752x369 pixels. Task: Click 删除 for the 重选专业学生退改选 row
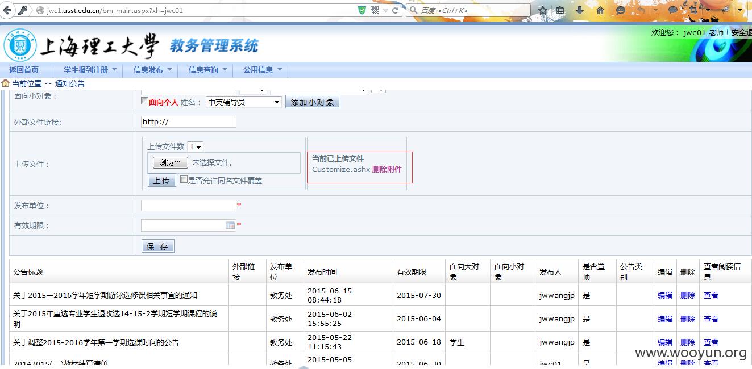point(688,319)
